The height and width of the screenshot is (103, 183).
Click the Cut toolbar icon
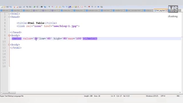[24, 7]
